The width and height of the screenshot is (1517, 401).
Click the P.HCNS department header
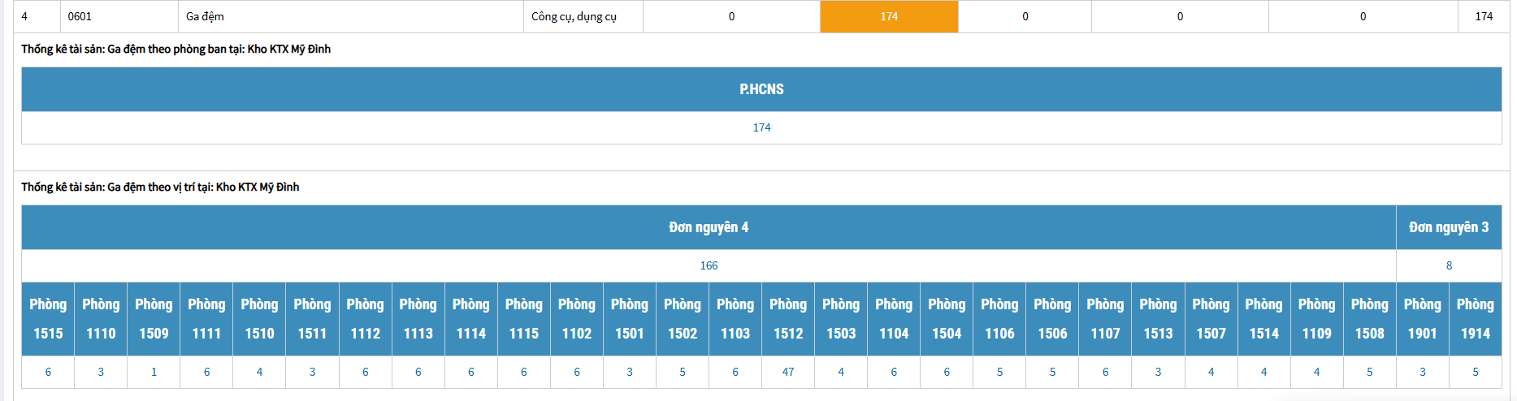tap(761, 89)
